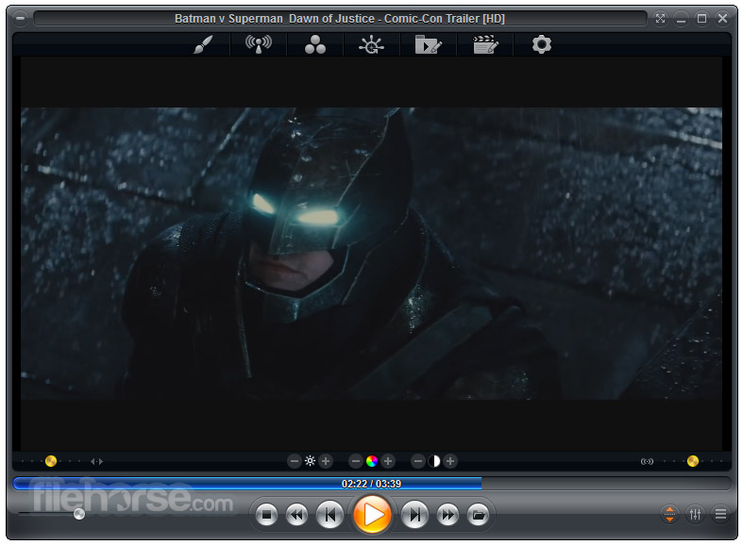The height and width of the screenshot is (545, 743).
Task: Click the surround sound icon
Action: [647, 461]
